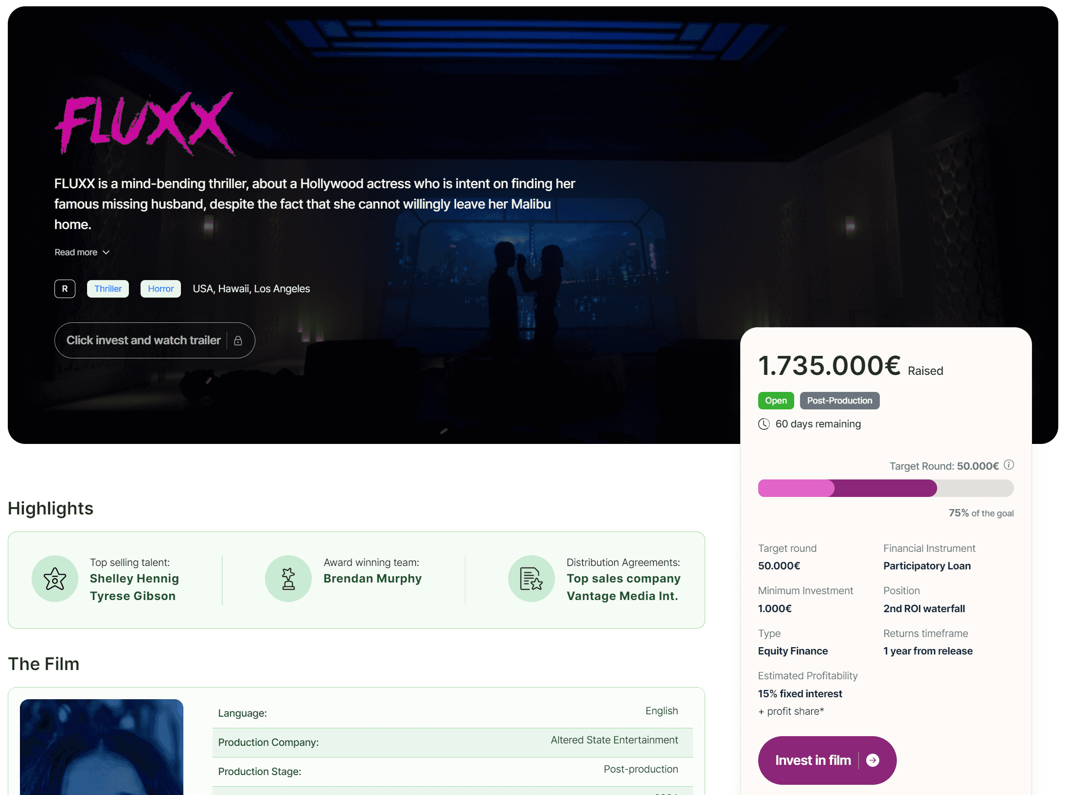This screenshot has height=795, width=1068.
Task: Click the arrow icon in Invest in film
Action: click(873, 760)
